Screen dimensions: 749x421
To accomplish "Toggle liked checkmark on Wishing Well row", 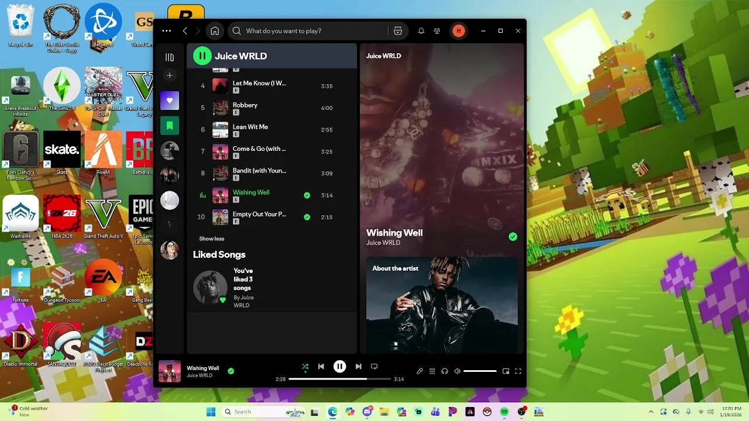I will [307, 195].
